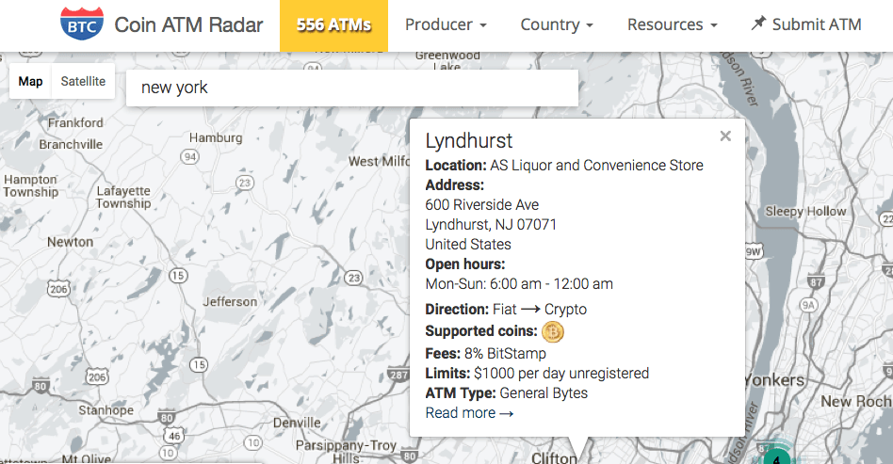
Task: Click the interstate 287 shield on map
Action: point(398,375)
